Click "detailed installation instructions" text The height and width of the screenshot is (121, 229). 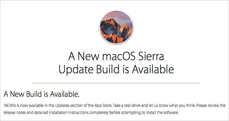(61, 113)
